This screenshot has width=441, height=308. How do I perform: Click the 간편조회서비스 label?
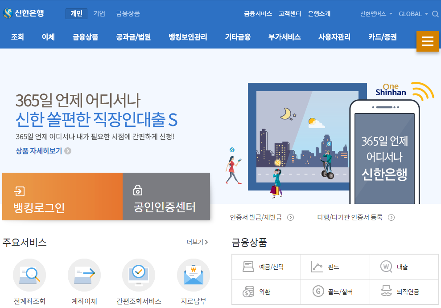[139, 301]
